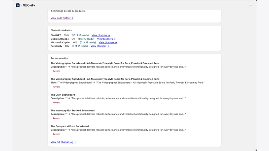Revert The Videographer Snowboard description rewrite

(x=56, y=71)
